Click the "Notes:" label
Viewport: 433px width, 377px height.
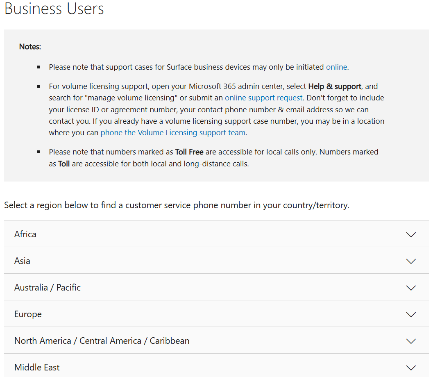click(30, 47)
